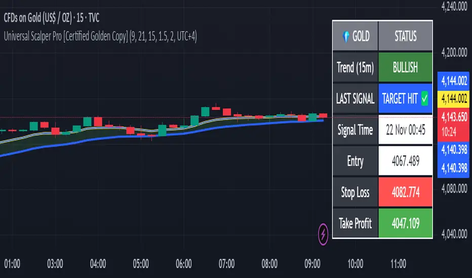
Task: Click the 08:00 time axis label
Action: point(269,264)
